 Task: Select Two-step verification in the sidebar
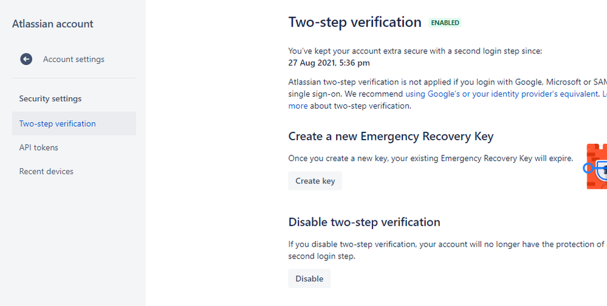click(74, 123)
